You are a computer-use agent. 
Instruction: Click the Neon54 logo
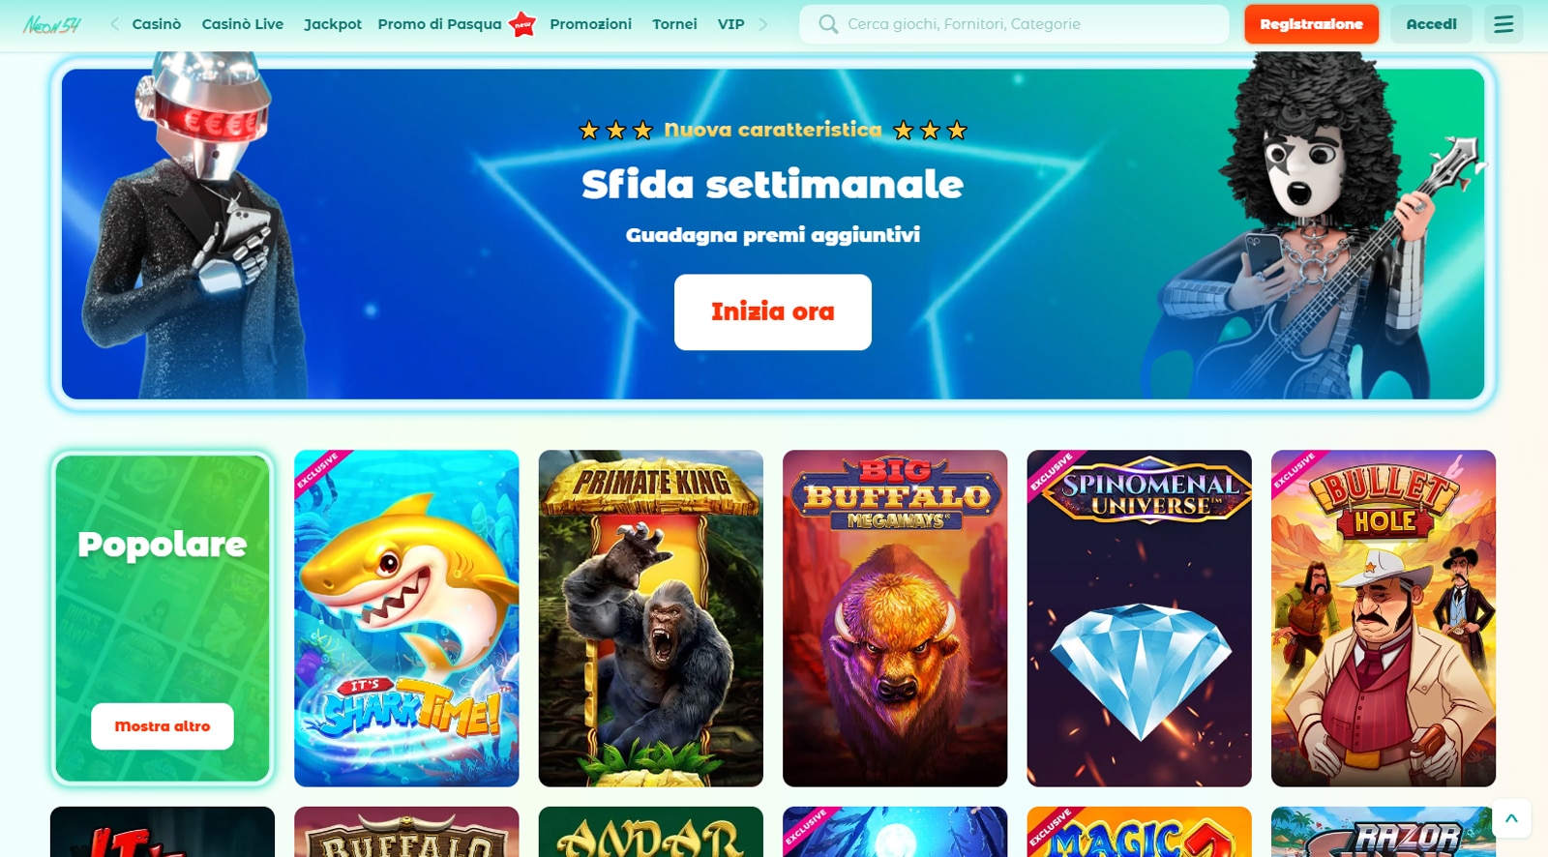coord(52,24)
